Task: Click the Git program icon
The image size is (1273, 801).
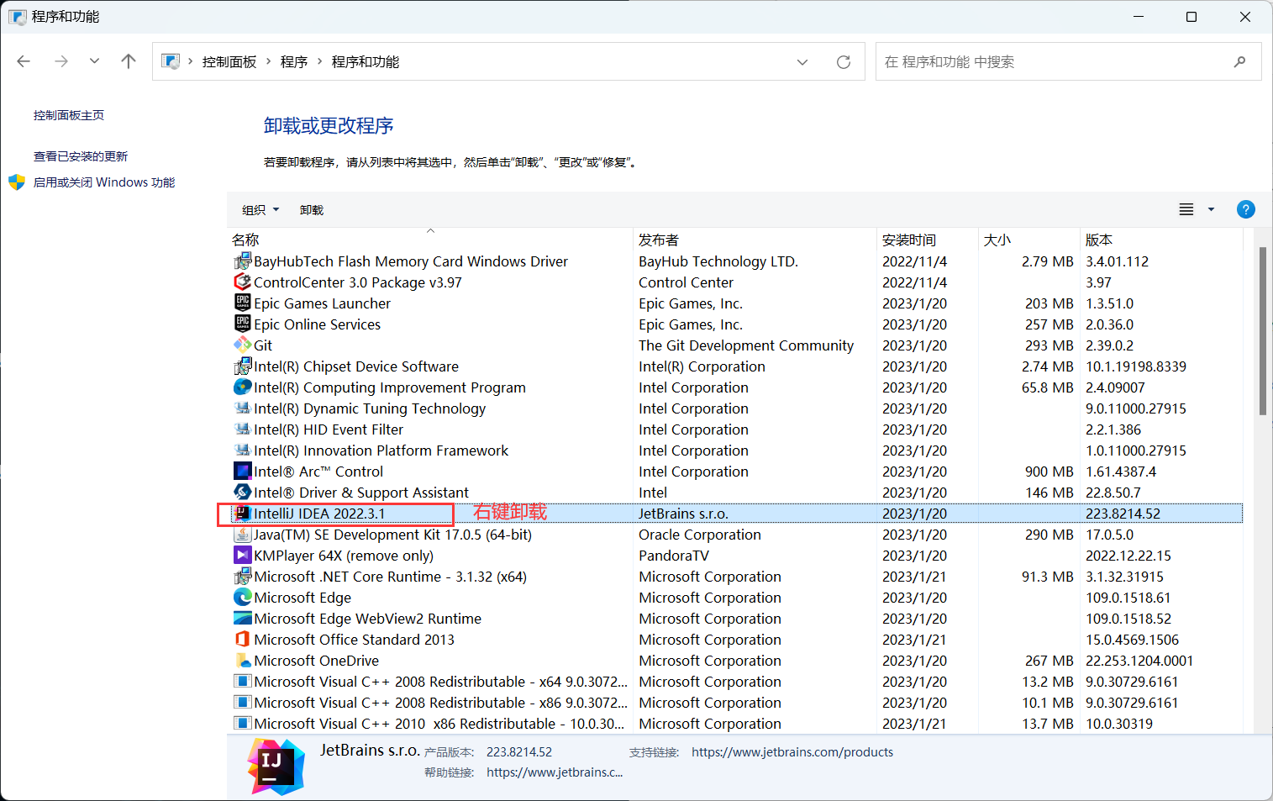Action: click(243, 345)
